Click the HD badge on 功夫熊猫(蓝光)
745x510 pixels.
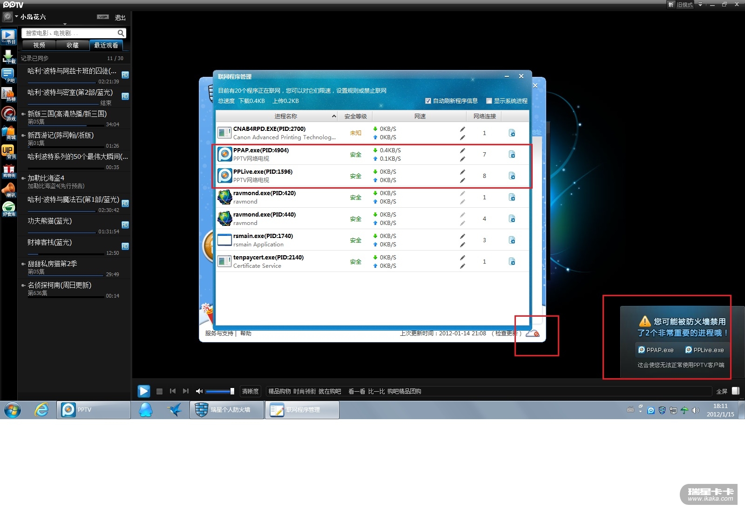[x=125, y=225]
